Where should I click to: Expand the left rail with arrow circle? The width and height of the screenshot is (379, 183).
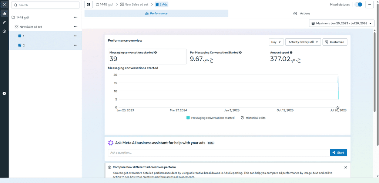(4, 93)
